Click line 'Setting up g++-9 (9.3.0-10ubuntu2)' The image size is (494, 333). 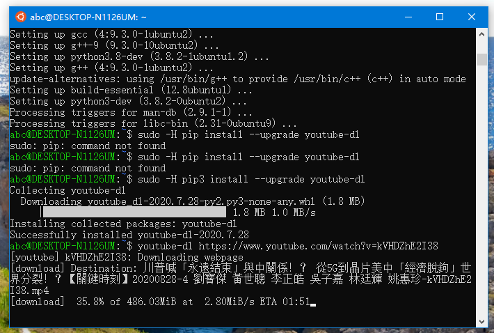tap(114, 45)
